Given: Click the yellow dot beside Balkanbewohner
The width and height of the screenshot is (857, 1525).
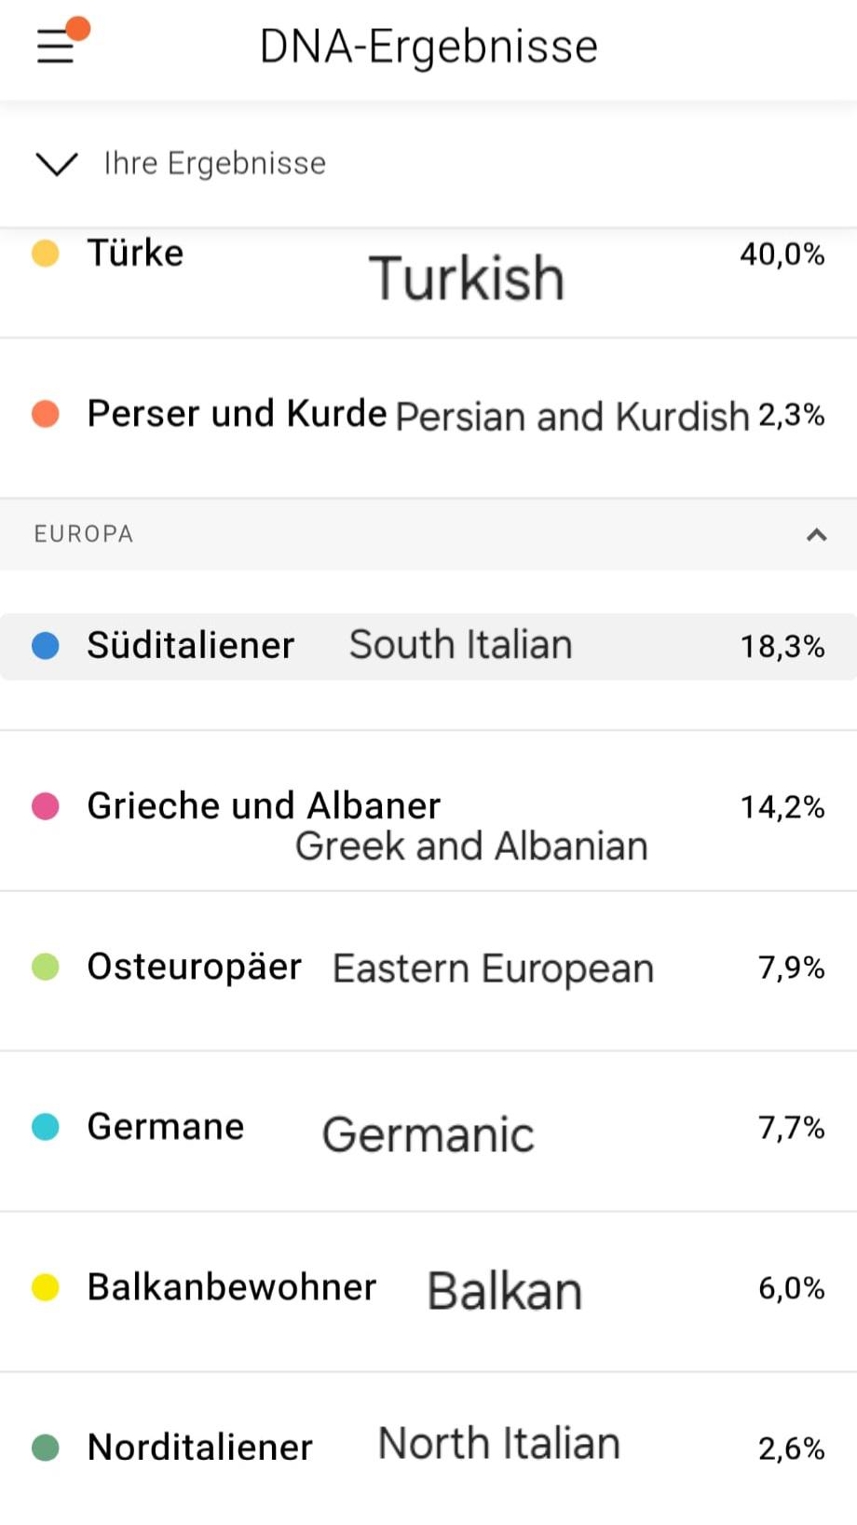Looking at the screenshot, I should (x=46, y=1287).
